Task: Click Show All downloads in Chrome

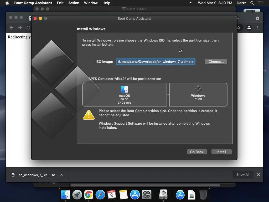Action: tap(243, 175)
